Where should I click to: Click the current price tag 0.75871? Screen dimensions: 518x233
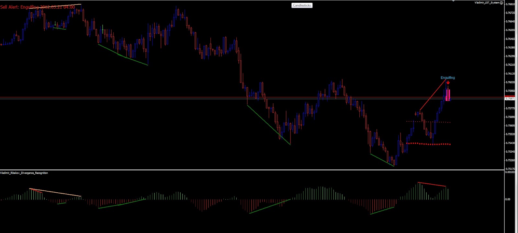[x=510, y=99]
